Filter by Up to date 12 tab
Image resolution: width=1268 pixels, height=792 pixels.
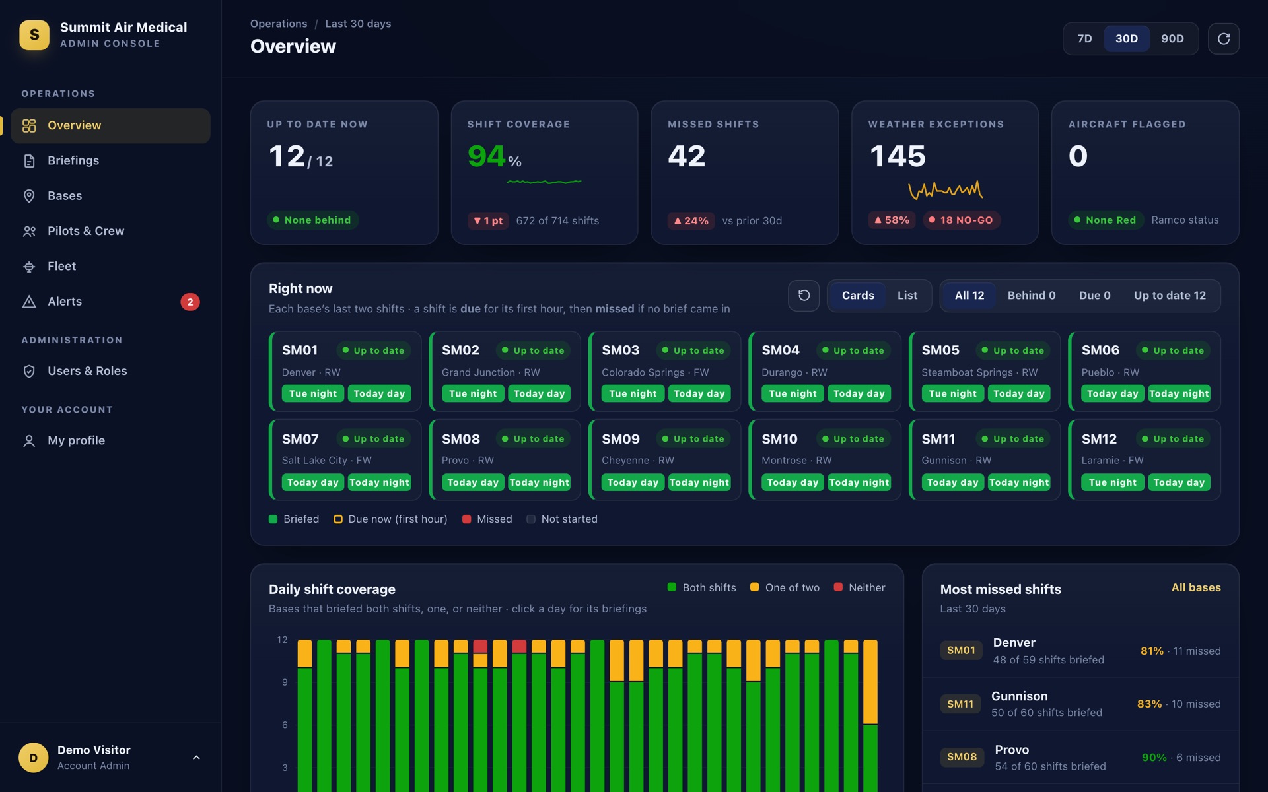[1170, 296]
